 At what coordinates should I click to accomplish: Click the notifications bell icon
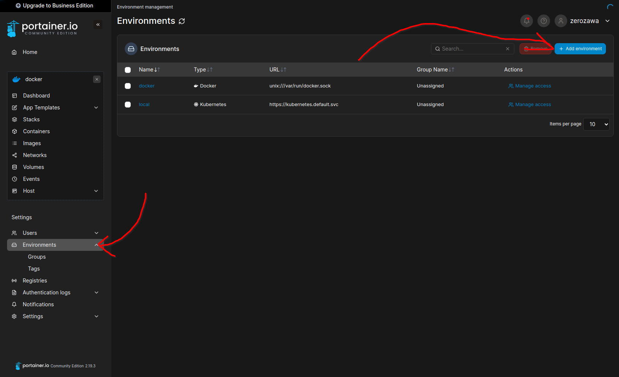click(x=526, y=21)
